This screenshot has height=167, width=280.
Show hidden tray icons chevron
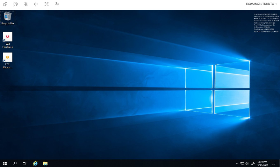(237, 164)
